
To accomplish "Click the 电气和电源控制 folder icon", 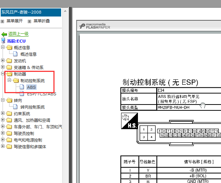I will click(9, 140).
